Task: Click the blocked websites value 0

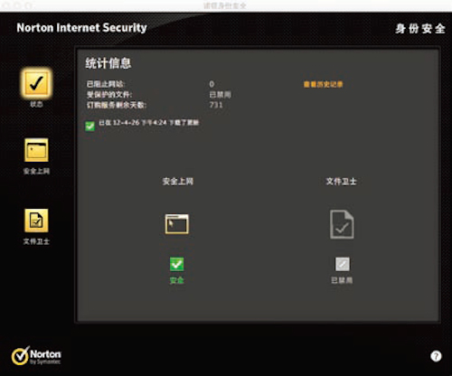Action: coord(212,84)
